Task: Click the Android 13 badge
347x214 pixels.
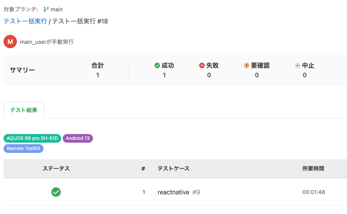Action: tap(78, 138)
